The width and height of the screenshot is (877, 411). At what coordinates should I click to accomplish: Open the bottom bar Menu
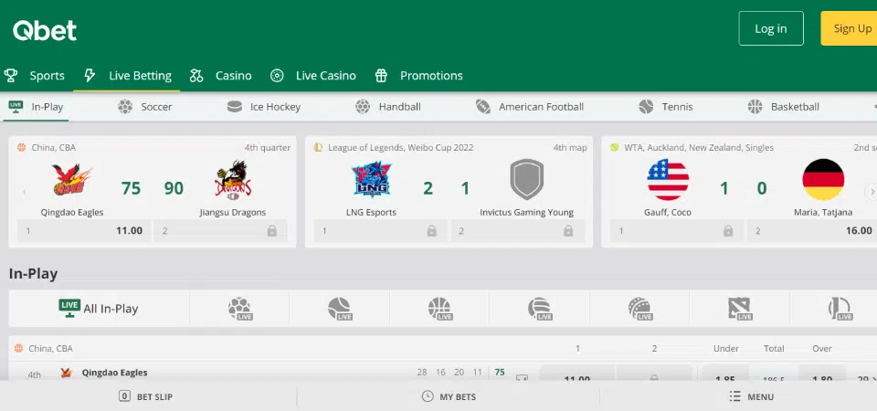[752, 396]
